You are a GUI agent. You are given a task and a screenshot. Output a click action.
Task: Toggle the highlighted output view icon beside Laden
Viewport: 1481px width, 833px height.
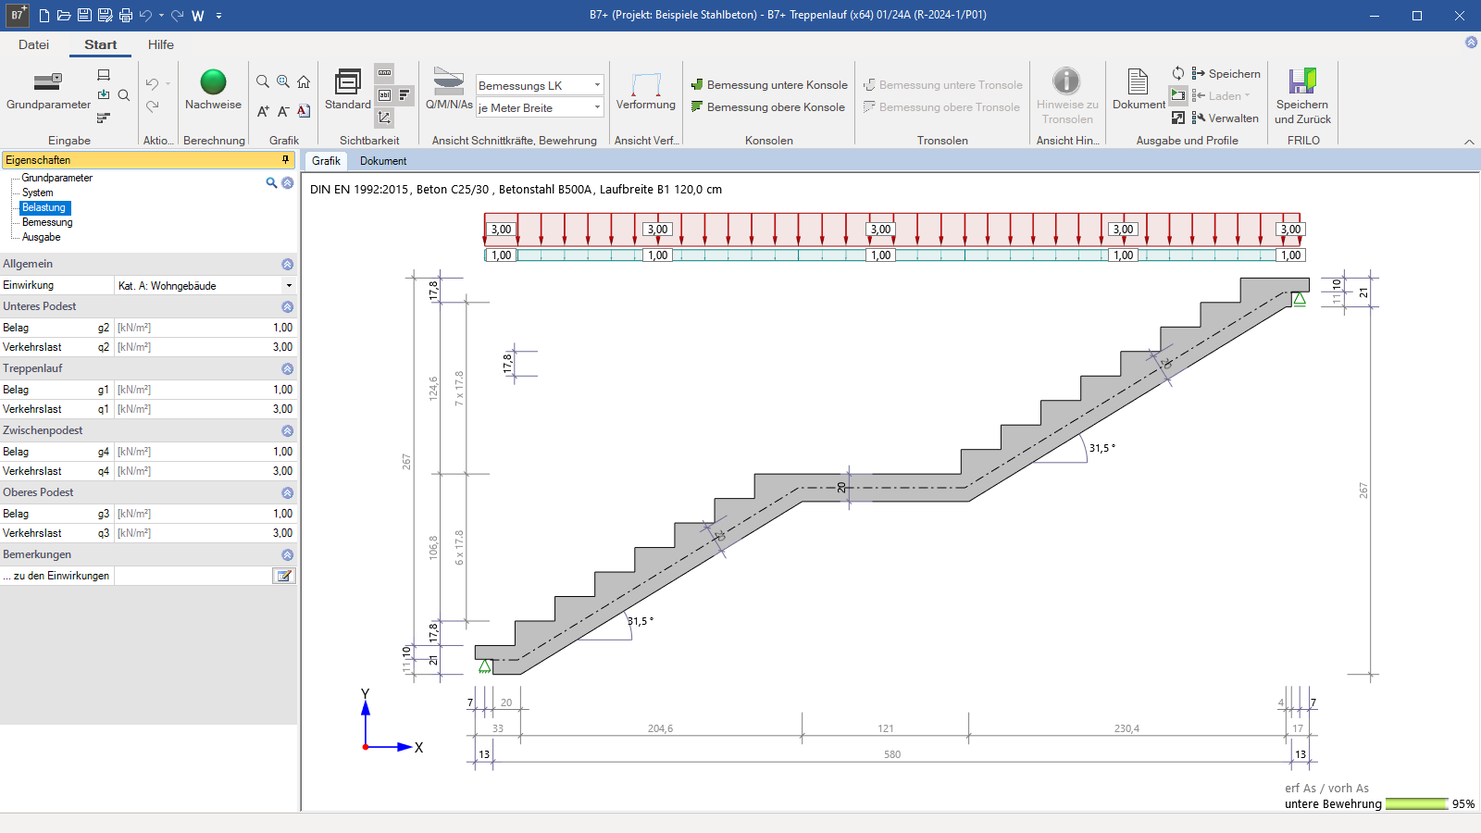pyautogui.click(x=1178, y=95)
